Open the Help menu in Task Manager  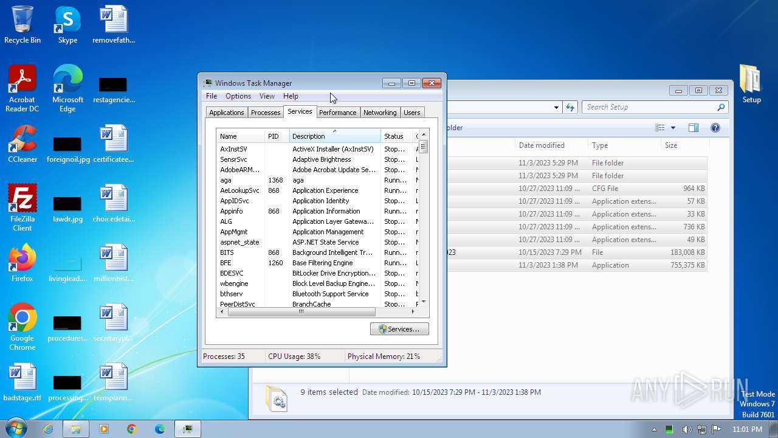(x=291, y=96)
